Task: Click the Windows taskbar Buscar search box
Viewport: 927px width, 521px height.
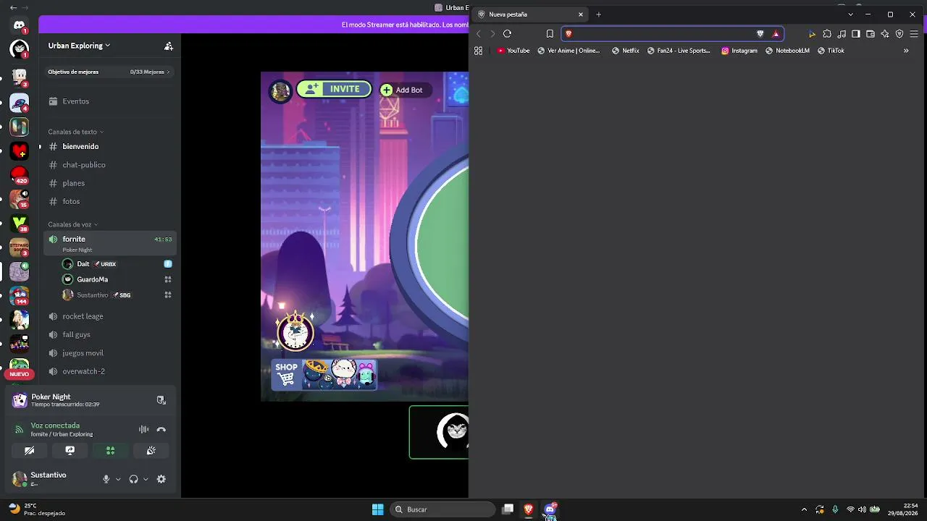Action: tap(442, 509)
